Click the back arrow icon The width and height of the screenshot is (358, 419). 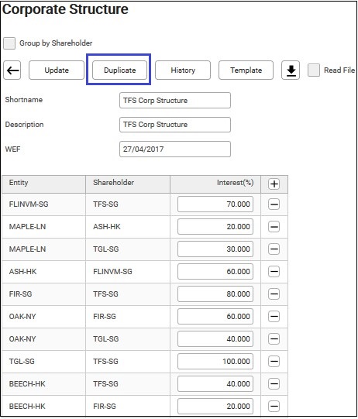(x=12, y=70)
